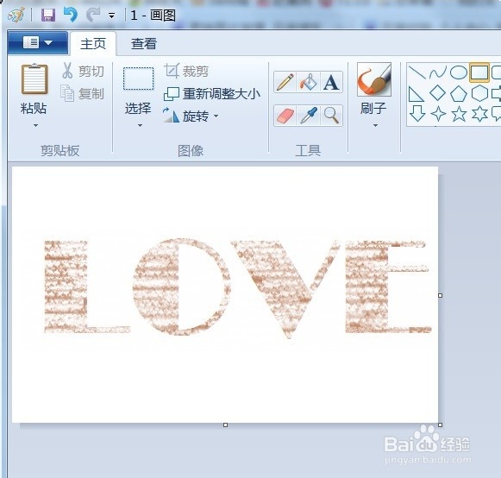501x478 pixels.
Task: Click the Brushes (刷子) icon
Action: [374, 79]
